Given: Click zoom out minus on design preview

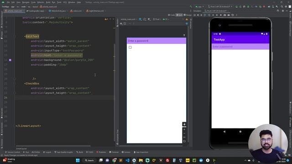Looking at the screenshot, I should coord(184,133).
